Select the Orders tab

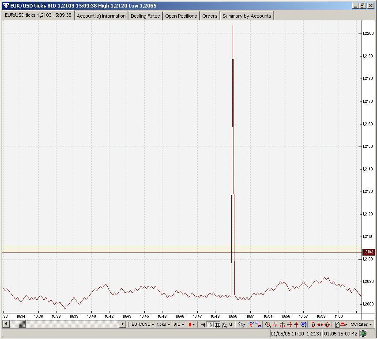pyautogui.click(x=210, y=16)
